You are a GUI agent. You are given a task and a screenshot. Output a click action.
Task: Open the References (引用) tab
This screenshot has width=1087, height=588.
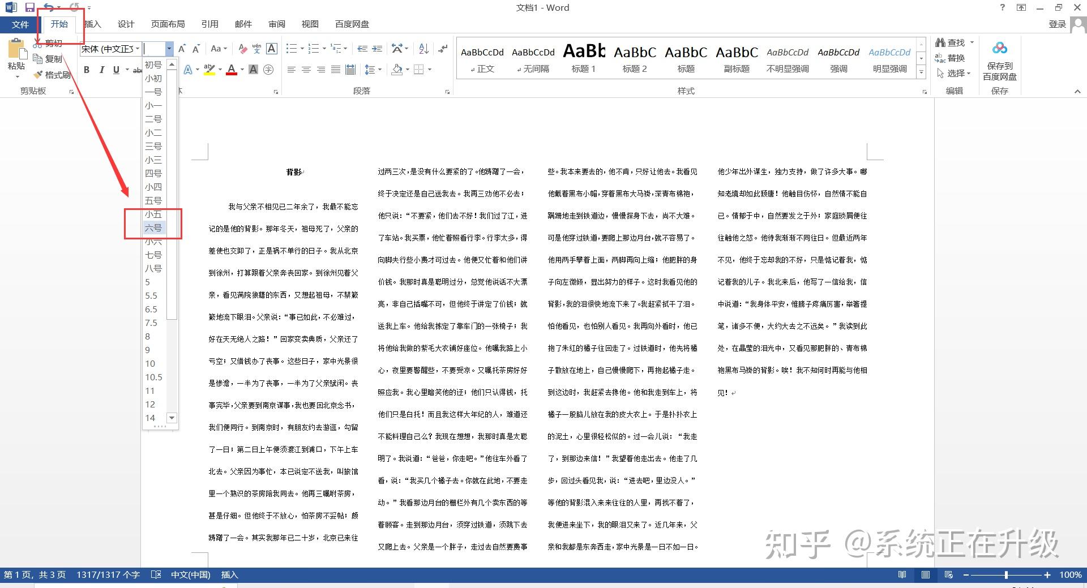click(x=209, y=24)
